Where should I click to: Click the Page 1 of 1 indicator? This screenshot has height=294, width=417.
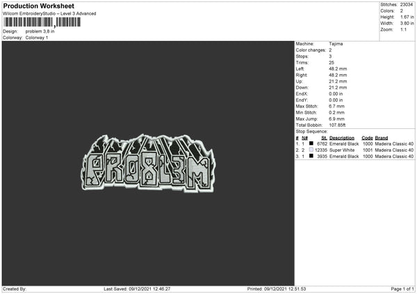click(402, 288)
